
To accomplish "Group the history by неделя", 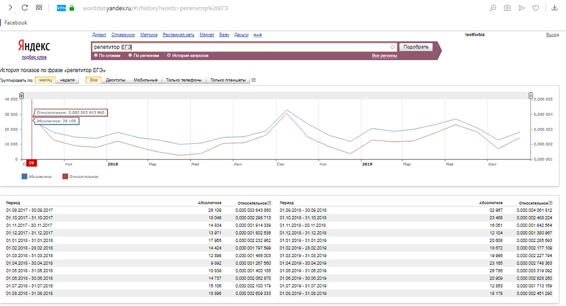I will [x=67, y=80].
